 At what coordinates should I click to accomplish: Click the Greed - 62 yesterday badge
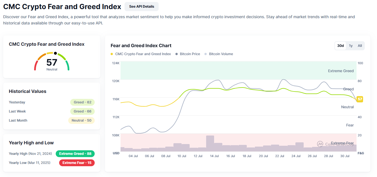[x=82, y=102]
